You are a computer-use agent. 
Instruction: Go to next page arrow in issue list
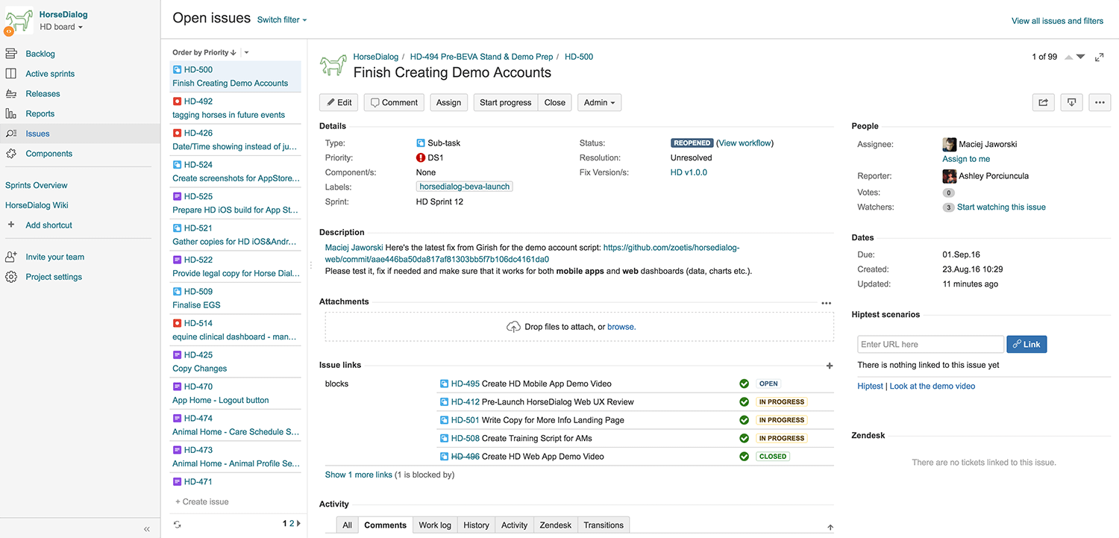click(299, 524)
